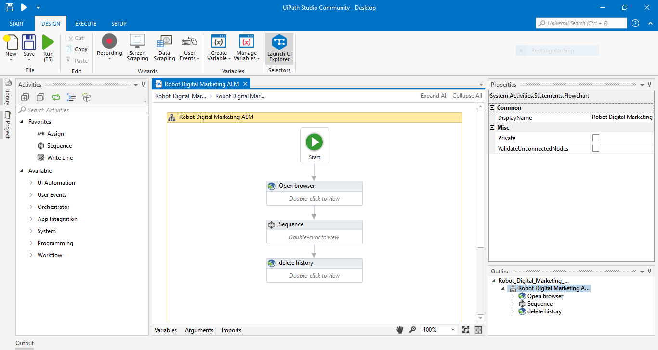Image resolution: width=658 pixels, height=350 pixels.
Task: Click the pan hand tool icon
Action: click(x=400, y=330)
